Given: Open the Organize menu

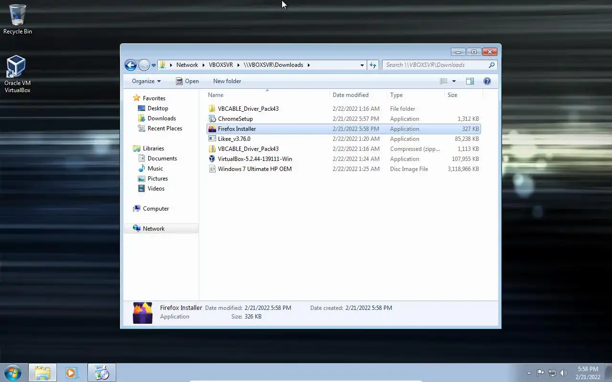Looking at the screenshot, I should coord(146,81).
